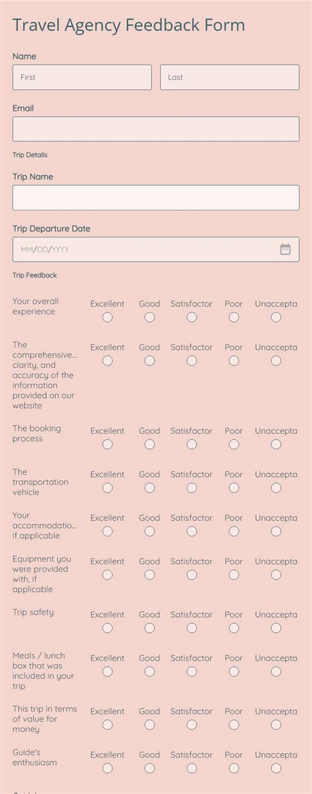Open the calendar date picker icon
Image resolution: width=312 pixels, height=794 pixels.
point(285,249)
